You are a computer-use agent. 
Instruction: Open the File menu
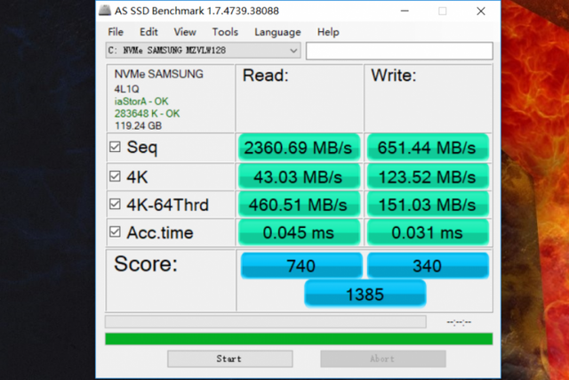tap(116, 32)
